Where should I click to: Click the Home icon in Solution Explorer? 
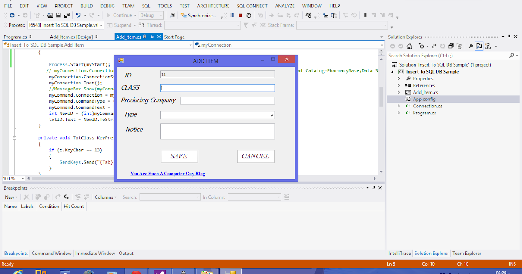(409, 46)
